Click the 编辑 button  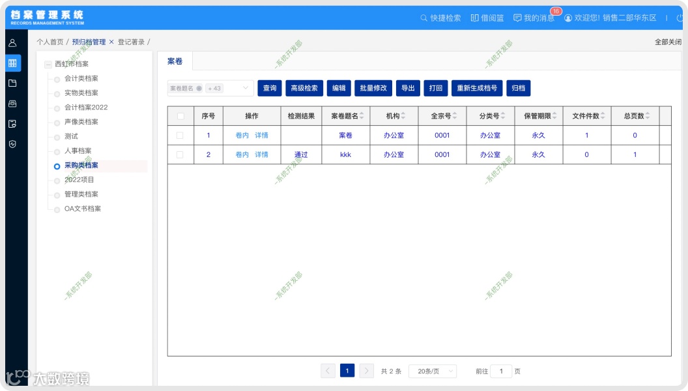tap(339, 88)
